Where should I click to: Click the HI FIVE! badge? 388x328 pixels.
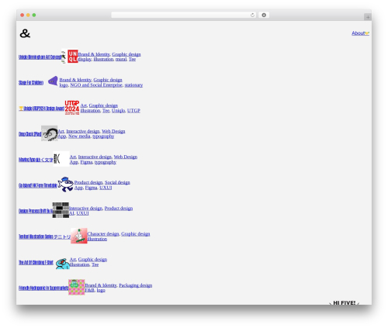(x=344, y=302)
